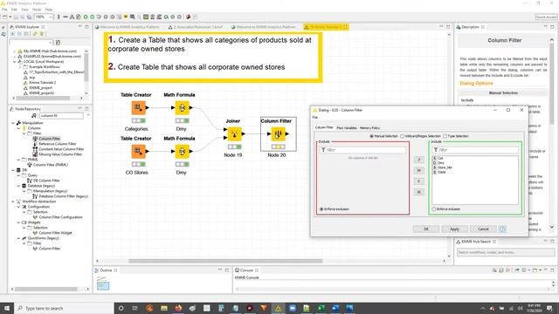Viewport: 559px width, 314px height.
Task: Expand EXAMPLES server in KNIME Explorer
Action: 15,56
